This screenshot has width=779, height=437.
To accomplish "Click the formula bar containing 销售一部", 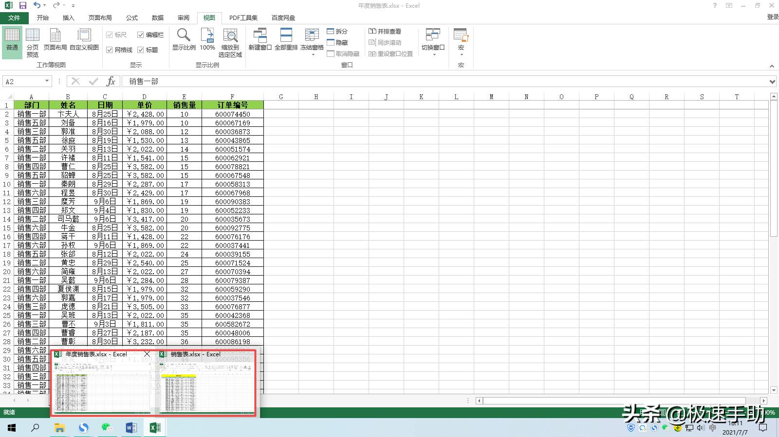I will [445, 81].
